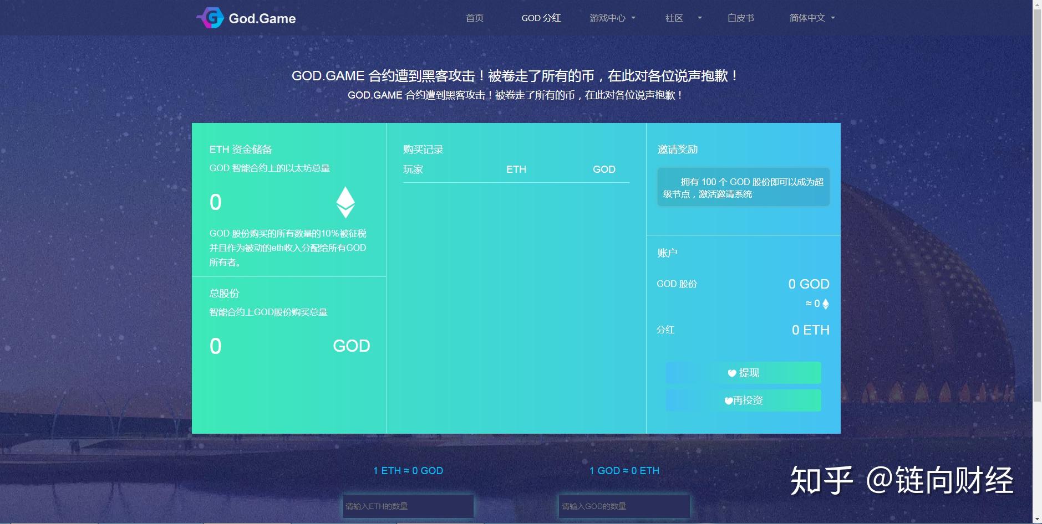Click the scrollbar down arrow icon
1042x524 pixels.
pos(1037,520)
